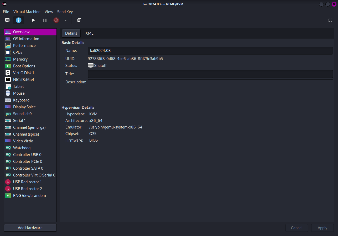The image size is (338, 236).
Task: Click the Name field with kali2024.03
Action: coord(210,51)
